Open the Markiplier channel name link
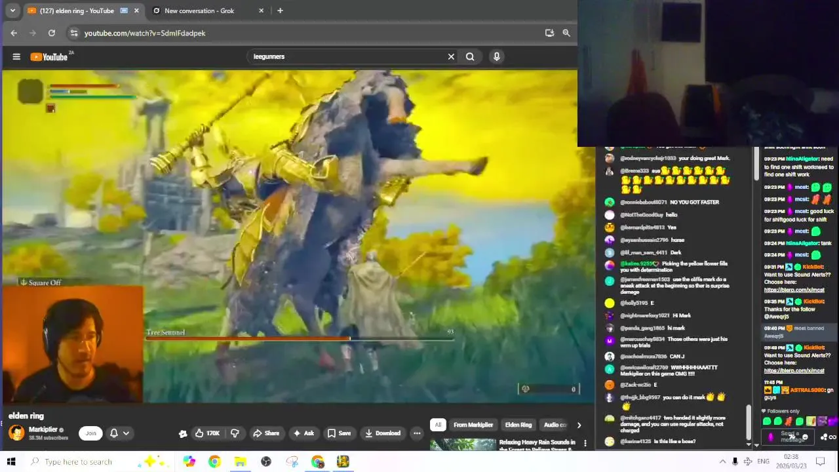The height and width of the screenshot is (472, 839). (43, 429)
